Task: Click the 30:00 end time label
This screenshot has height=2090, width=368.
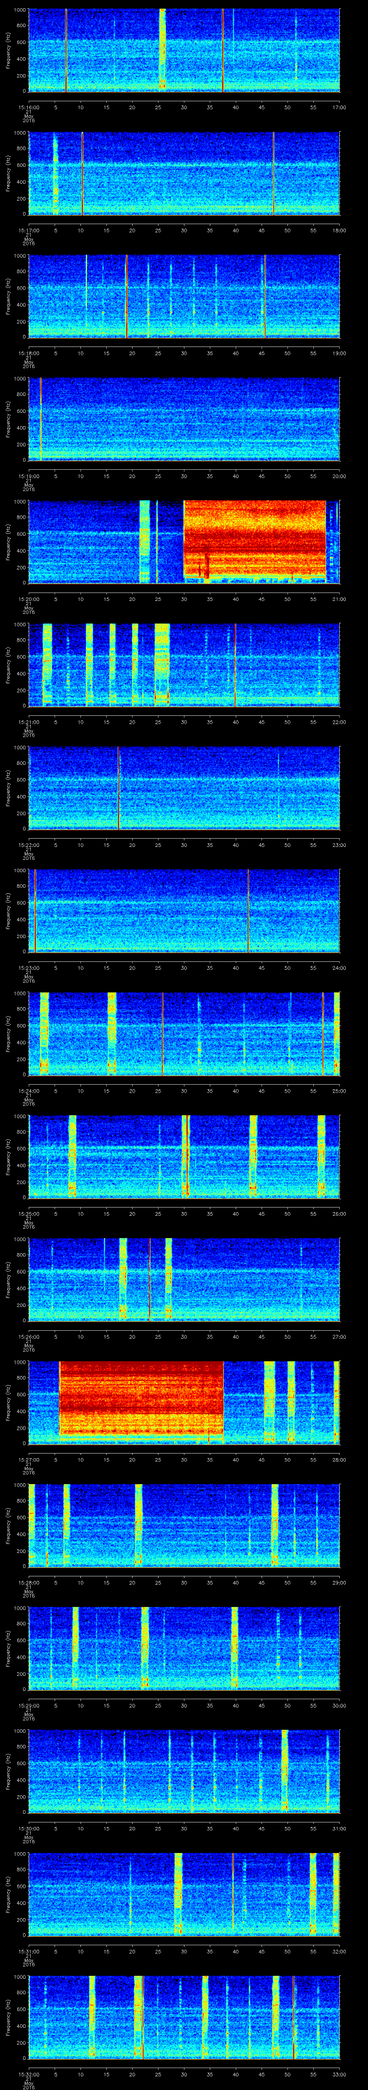Action: tap(339, 1705)
